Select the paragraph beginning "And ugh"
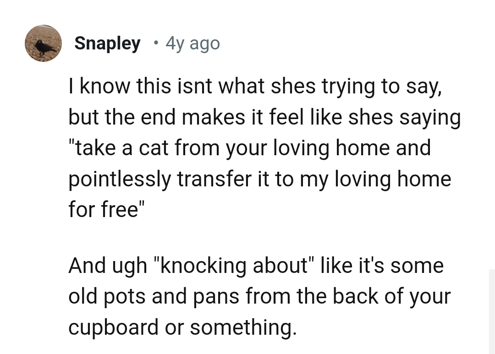Viewport: 495px width, 354px height. (x=259, y=296)
